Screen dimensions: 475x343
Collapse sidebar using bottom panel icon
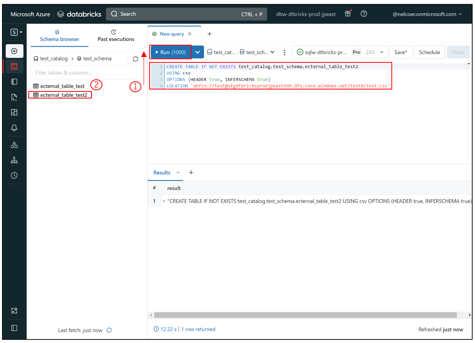pyautogui.click(x=14, y=328)
